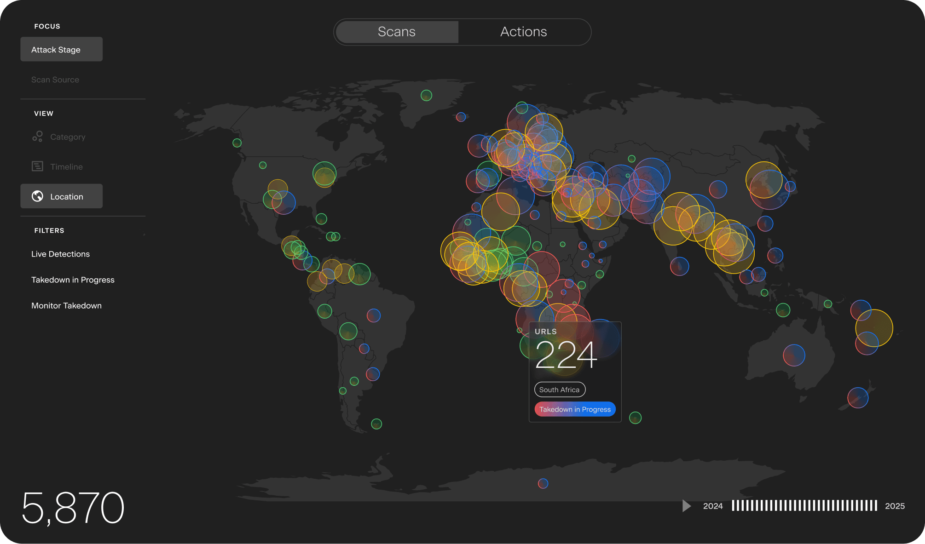Click the Takedown in Progress badge in popup
The image size is (925, 544).
tap(575, 409)
